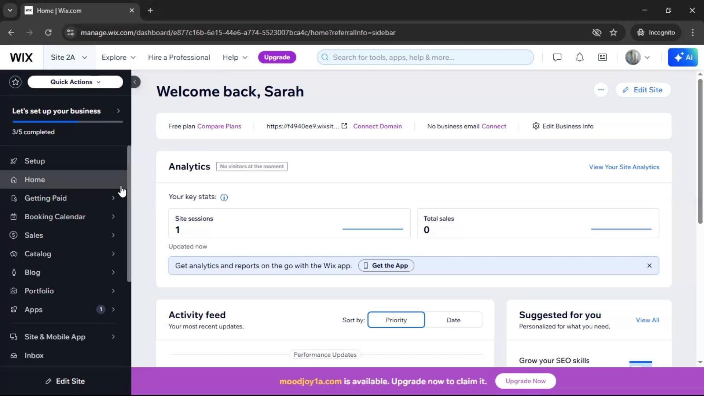Sort activity feed by Date

453,320
